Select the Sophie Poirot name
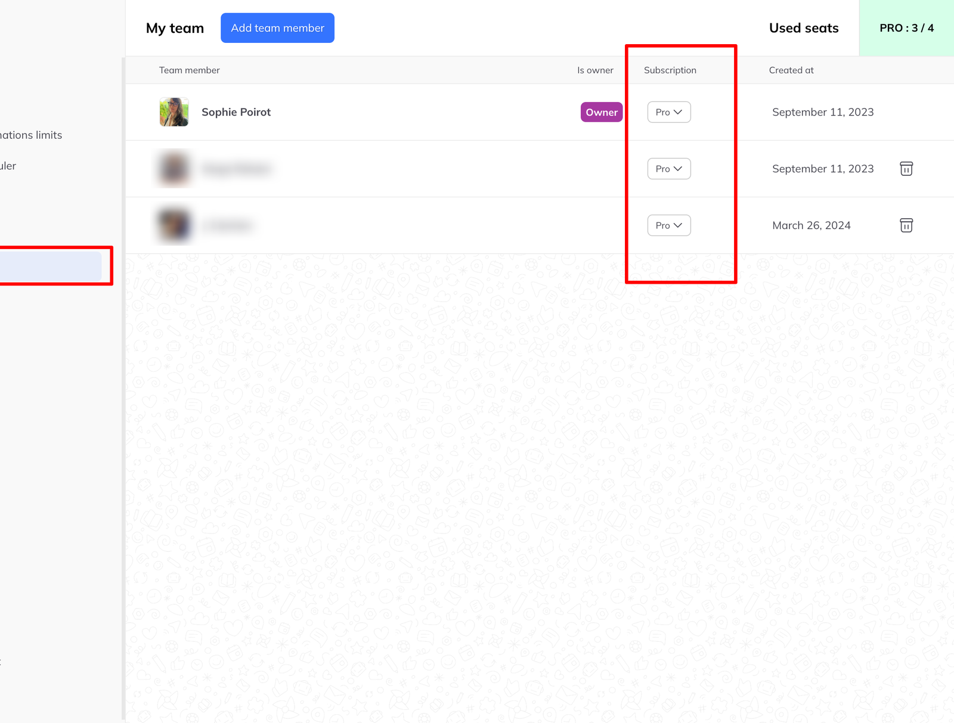954x723 pixels. (x=236, y=112)
